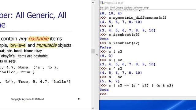
Task: Click the slide page number 11
Action: pos(79,99)
